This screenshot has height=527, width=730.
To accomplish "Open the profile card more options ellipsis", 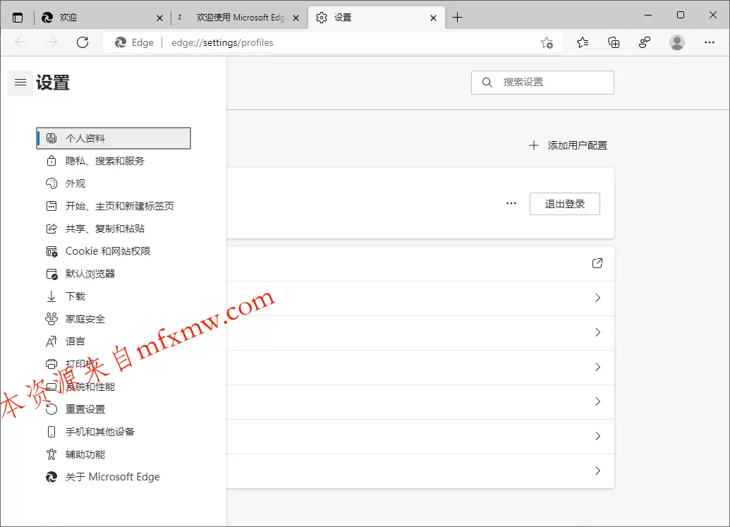I will 511,203.
